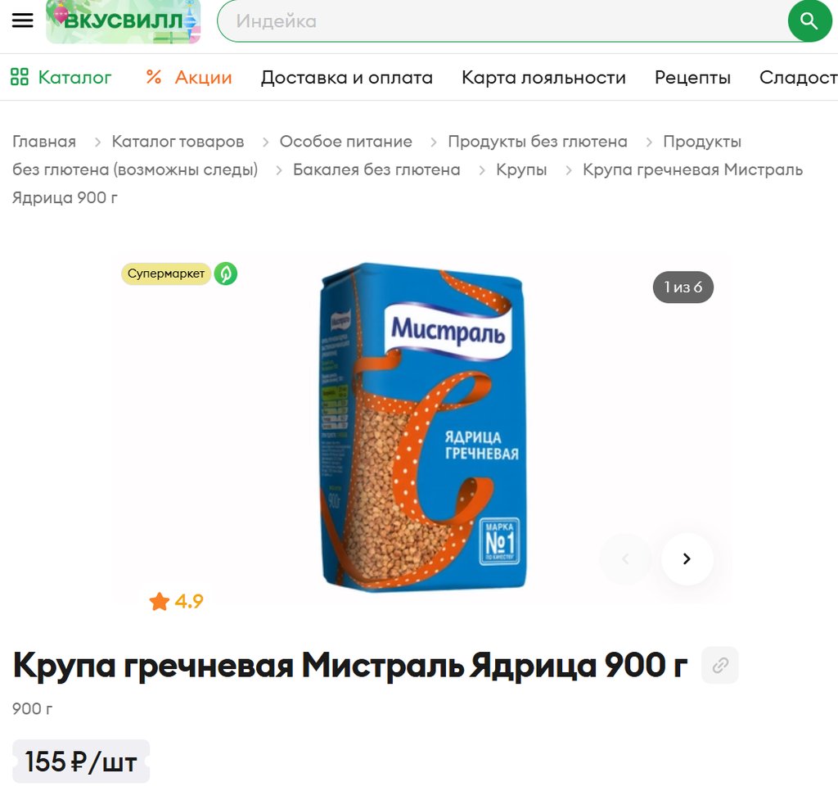
Task: Open Бакалея без глютена breadcrumb
Action: pyautogui.click(x=376, y=169)
